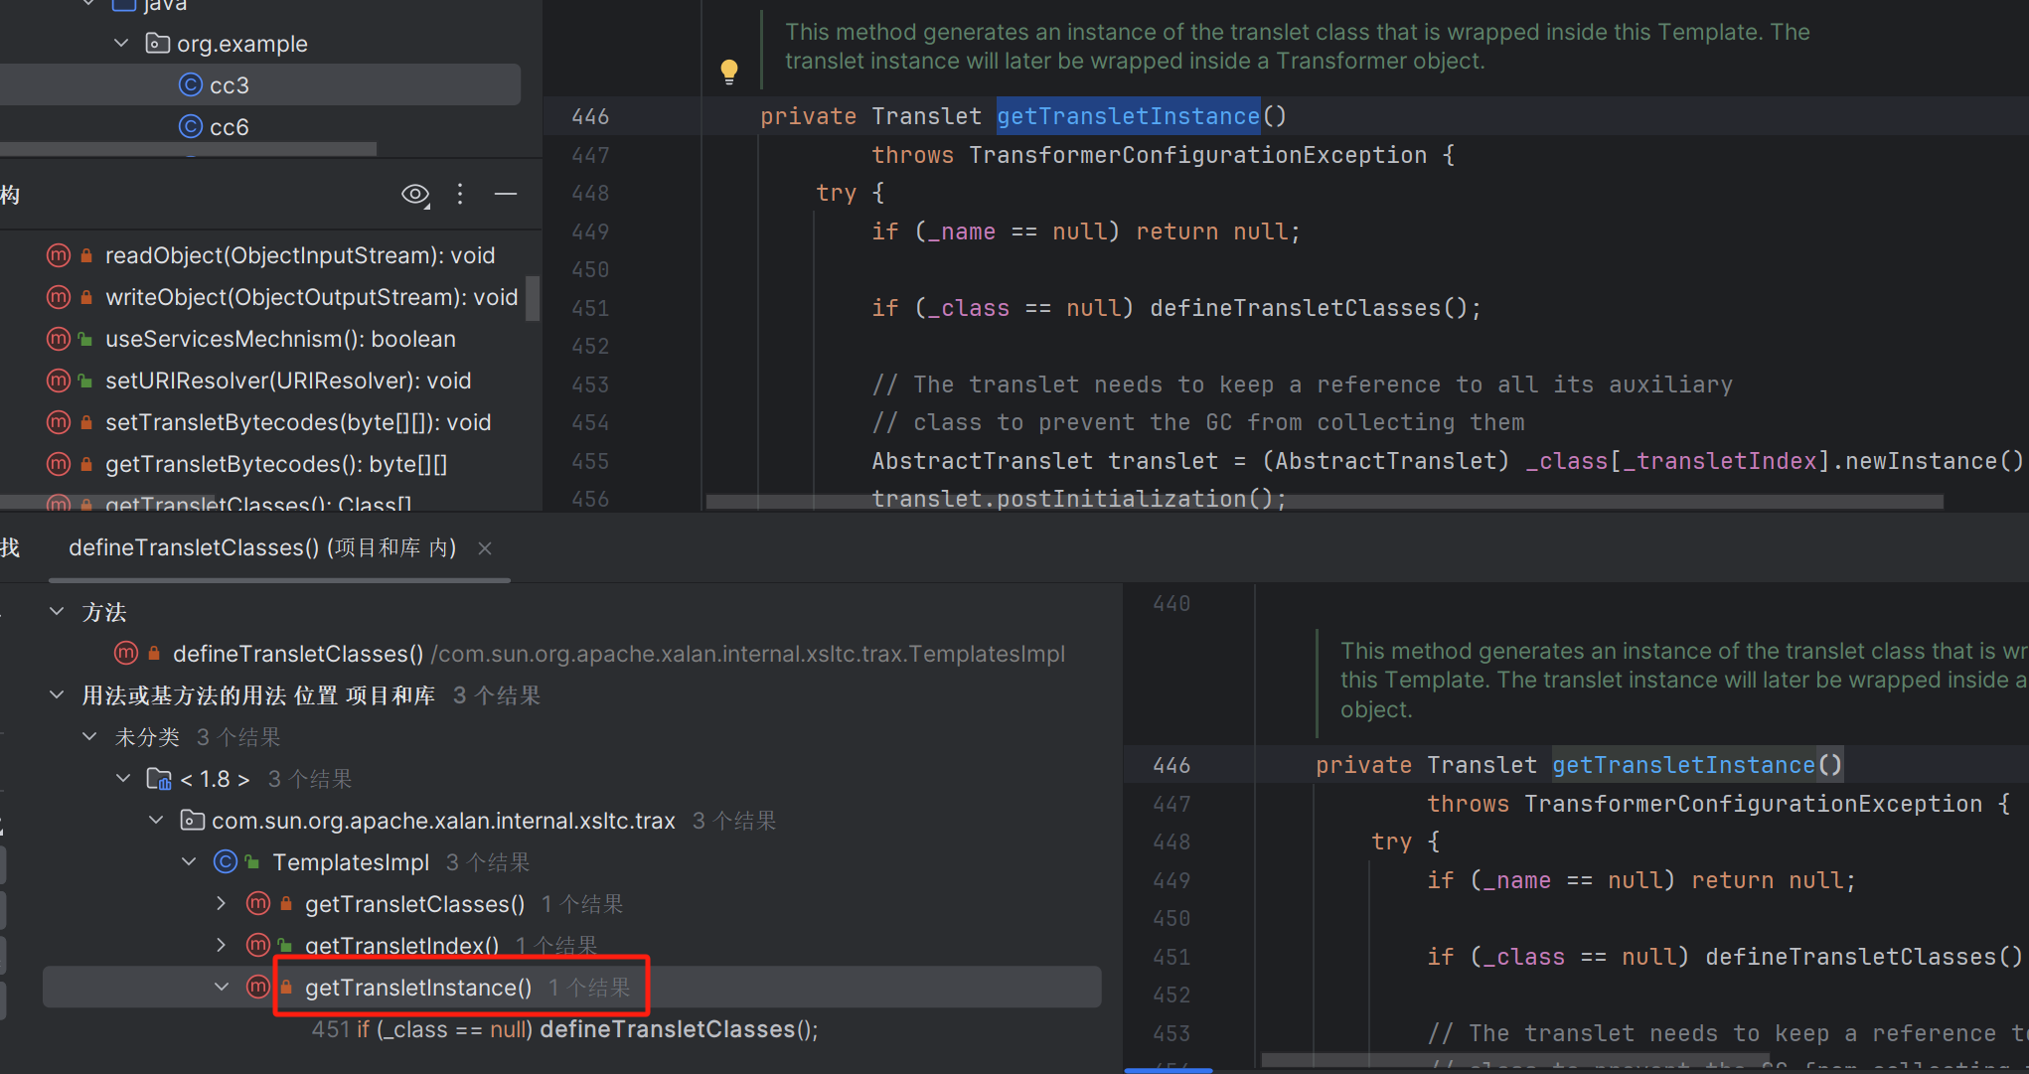Click getTransletInstance in preview pane line 446
Viewport: 2029px width, 1074px height.
(x=1683, y=765)
